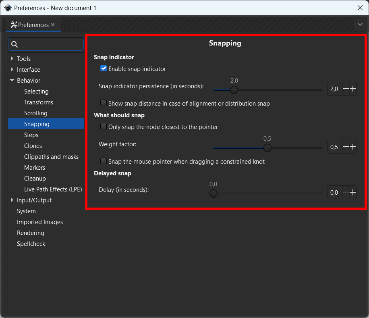Disable the Enable snap indicator checkbox

point(104,69)
